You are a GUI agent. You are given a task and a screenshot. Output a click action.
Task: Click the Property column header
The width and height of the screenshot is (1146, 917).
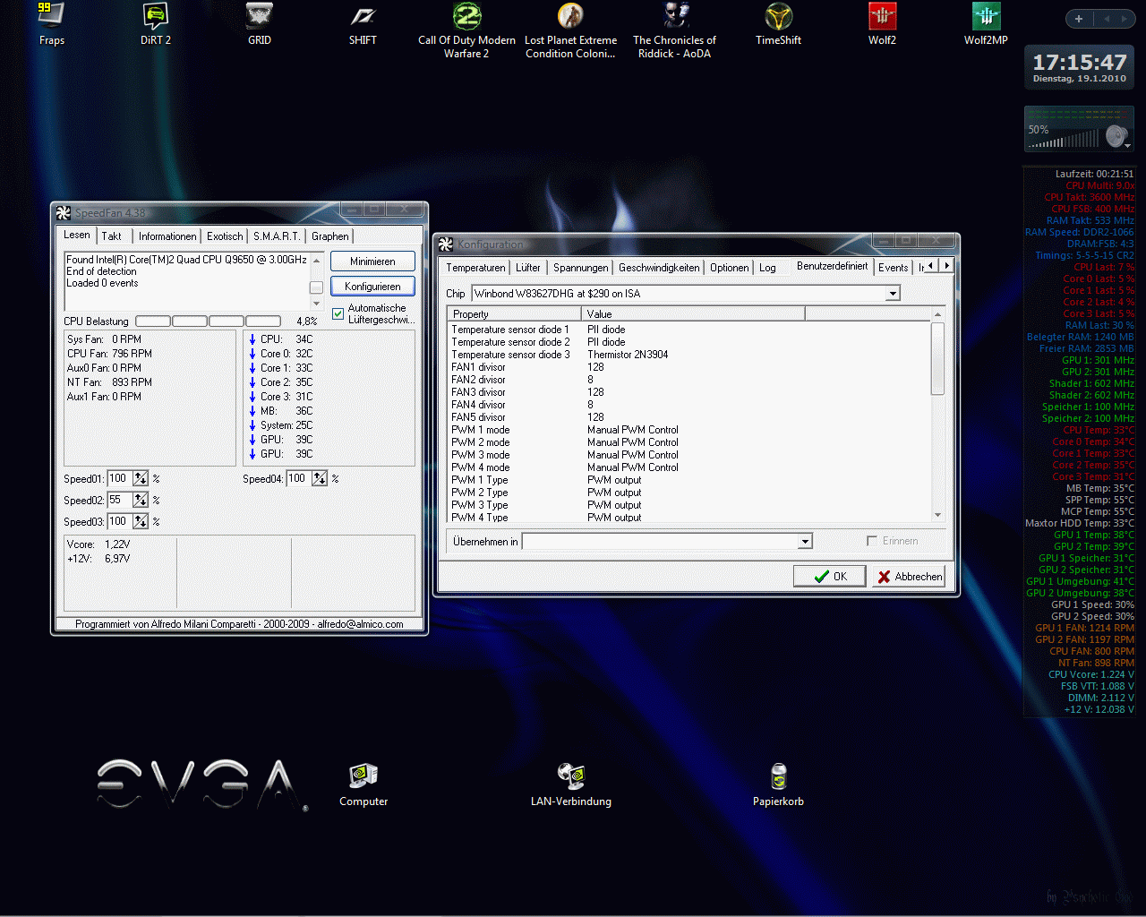[515, 314]
